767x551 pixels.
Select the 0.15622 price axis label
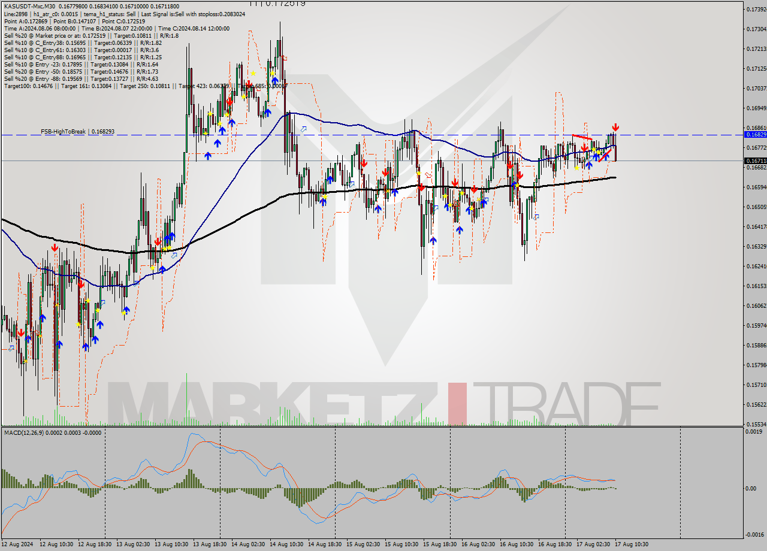[x=756, y=404]
